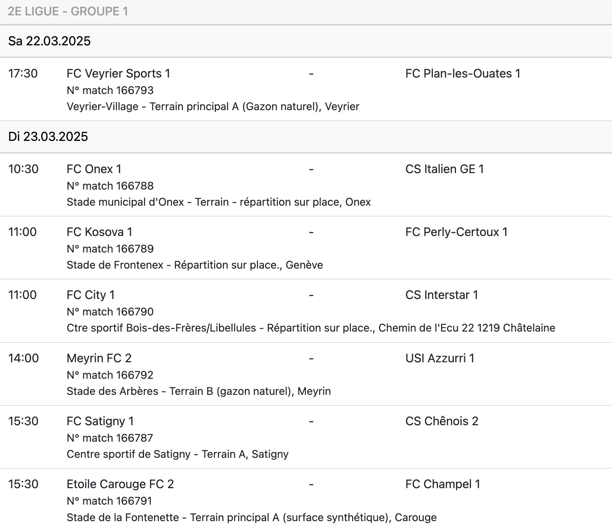Click the Di 23.03.2025 date header

(x=48, y=136)
